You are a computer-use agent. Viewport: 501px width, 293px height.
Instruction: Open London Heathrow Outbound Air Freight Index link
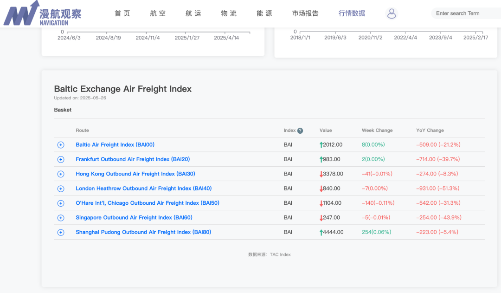(x=144, y=189)
